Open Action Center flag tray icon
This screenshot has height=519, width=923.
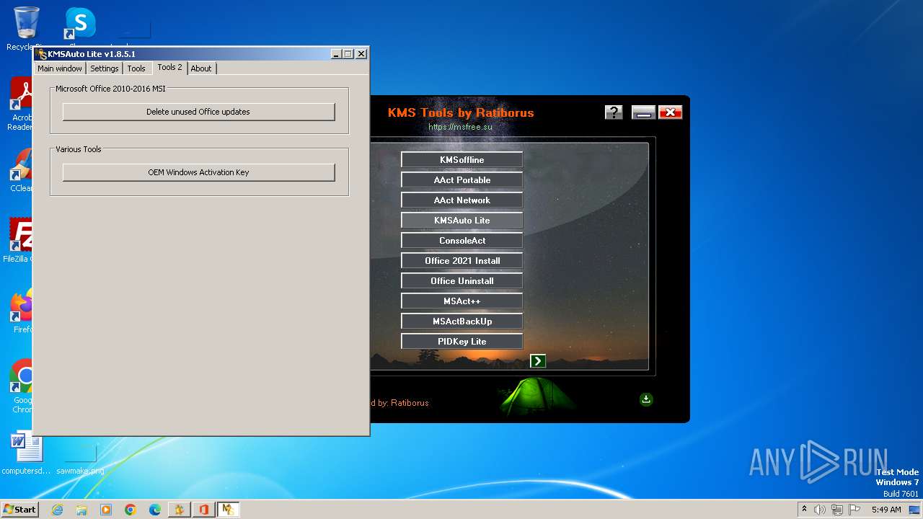pyautogui.click(x=854, y=510)
